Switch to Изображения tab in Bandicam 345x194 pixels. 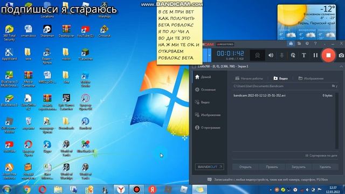point(310,78)
